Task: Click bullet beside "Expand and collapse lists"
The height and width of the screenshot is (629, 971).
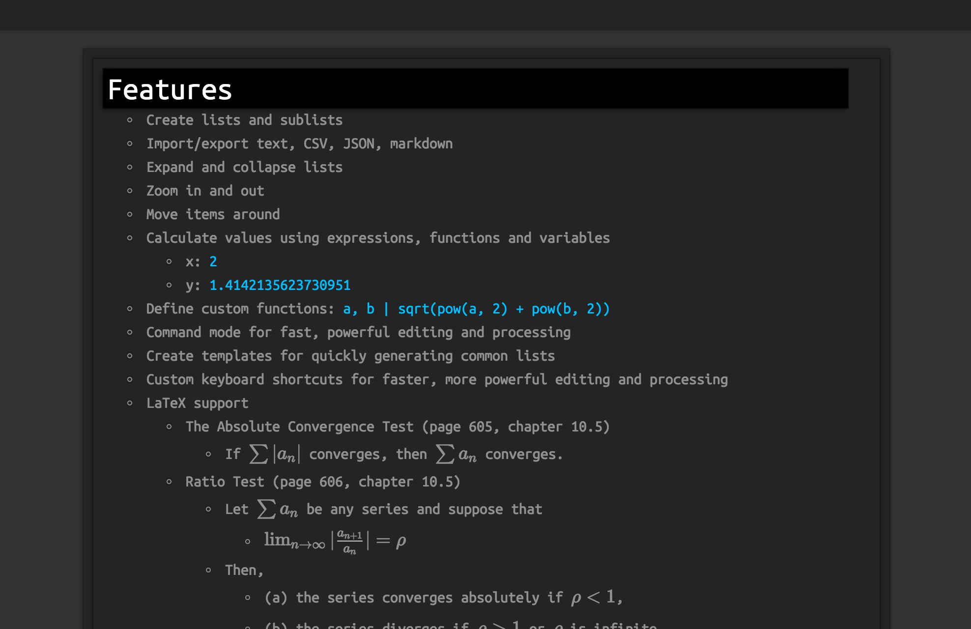Action: pos(130,167)
